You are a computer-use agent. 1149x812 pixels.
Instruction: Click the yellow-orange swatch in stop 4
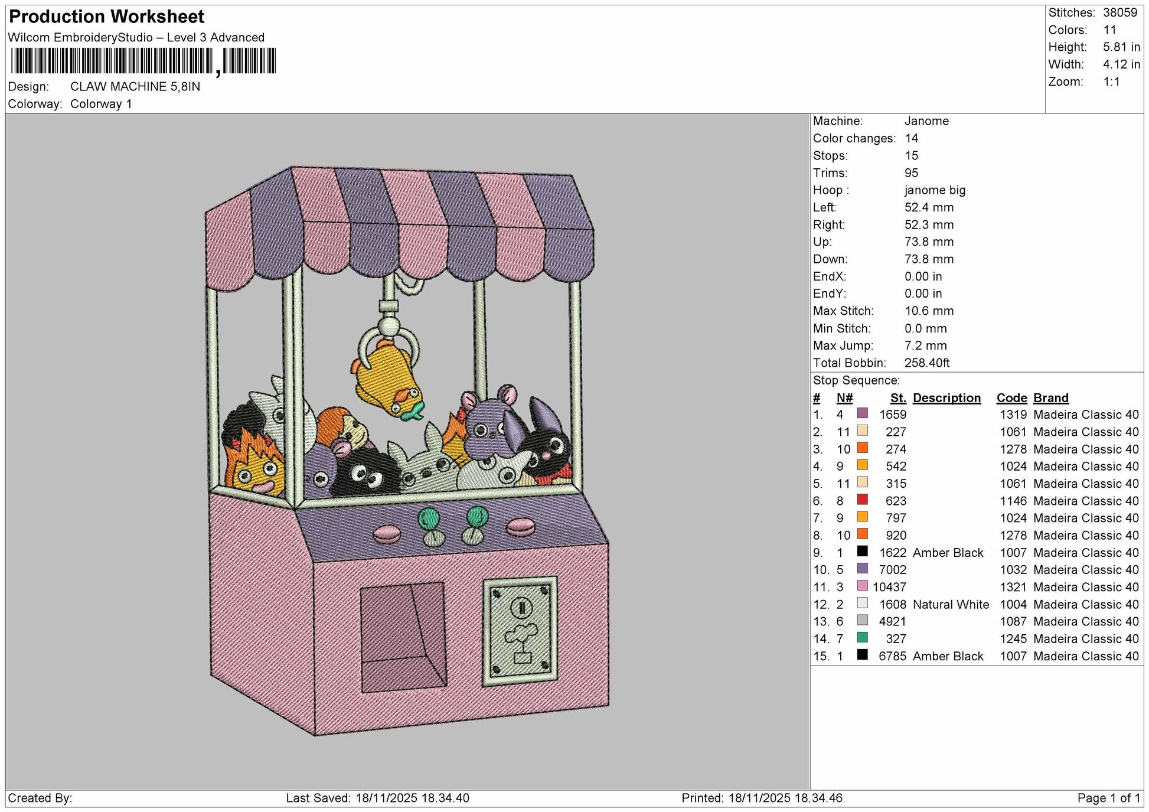click(x=862, y=465)
